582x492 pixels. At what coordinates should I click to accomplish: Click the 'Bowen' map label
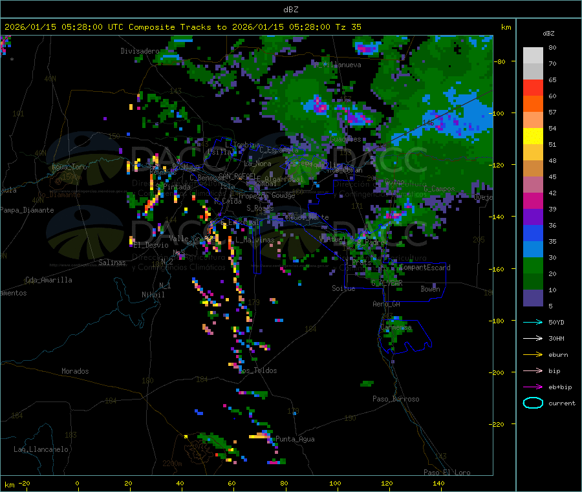(x=431, y=289)
